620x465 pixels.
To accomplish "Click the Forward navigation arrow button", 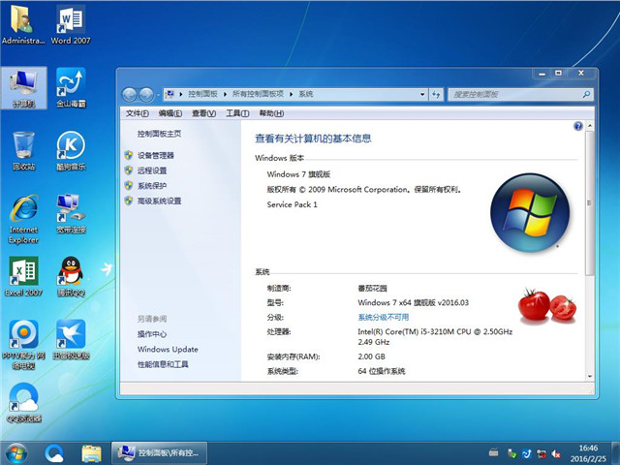I will pos(146,95).
